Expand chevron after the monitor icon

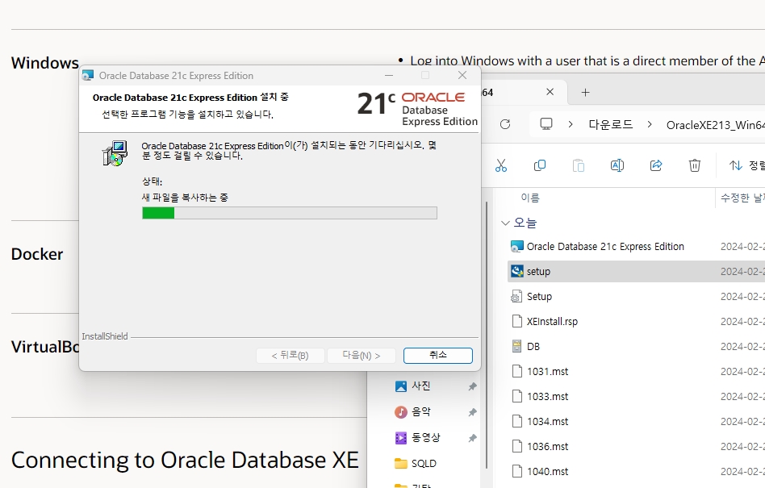coord(571,124)
